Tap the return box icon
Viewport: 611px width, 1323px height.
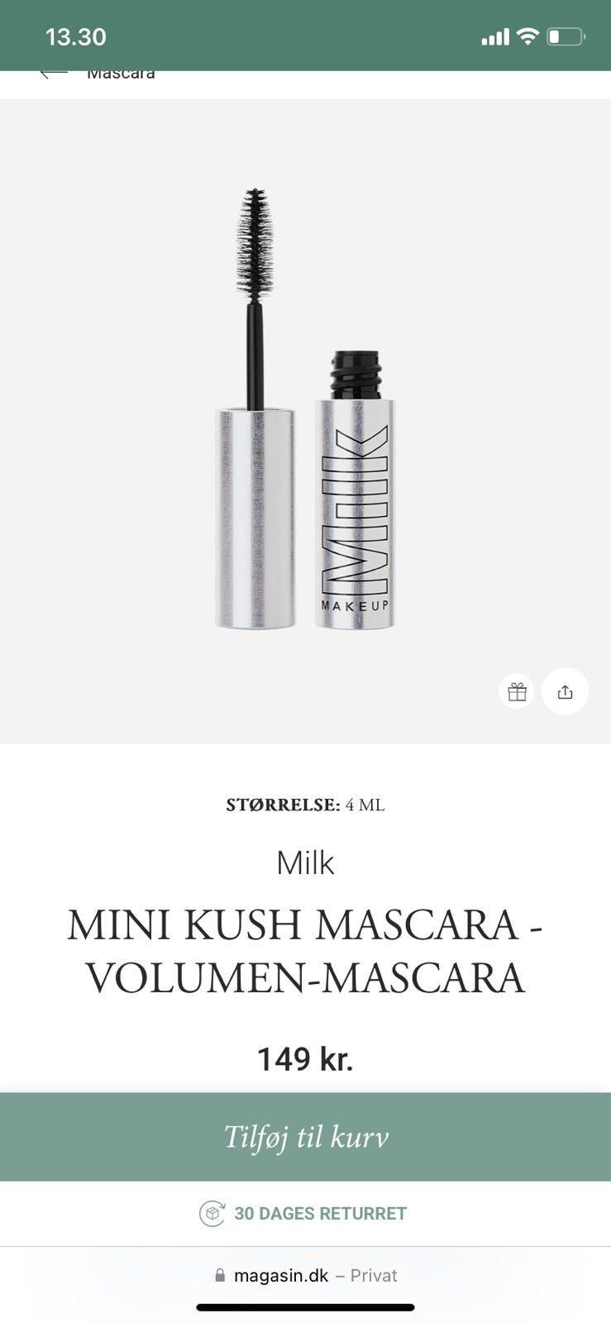coord(212,1213)
